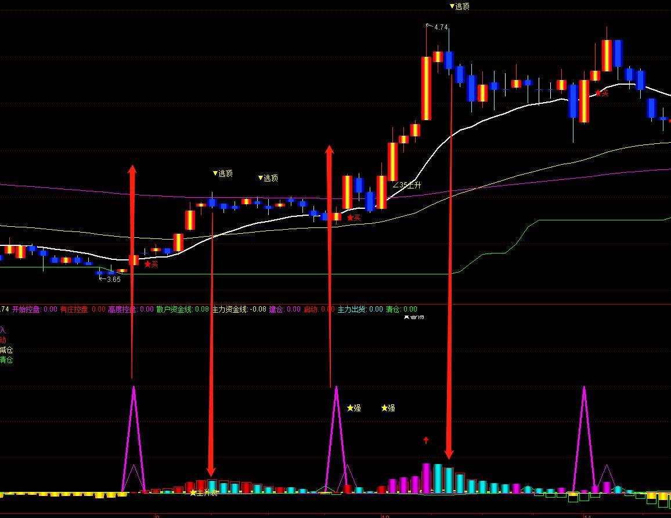
Task: Click the first ★强 marker in the indicator panel
Action: click(354, 408)
